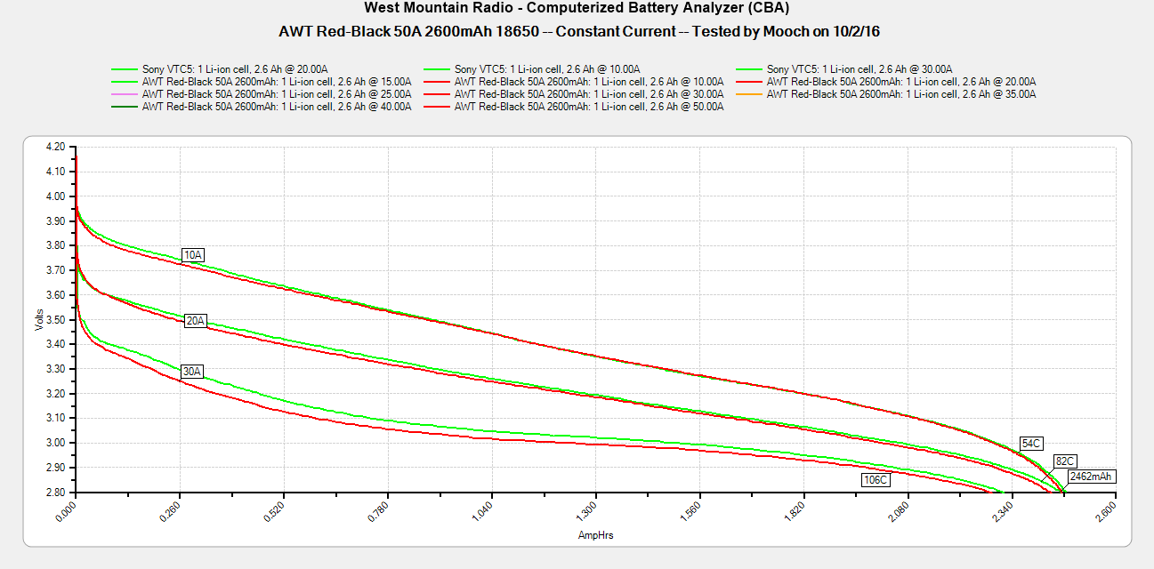Click orange line swatch for AWT Red-Black @ 35.00A
The width and height of the screenshot is (1154, 569).
coord(750,93)
